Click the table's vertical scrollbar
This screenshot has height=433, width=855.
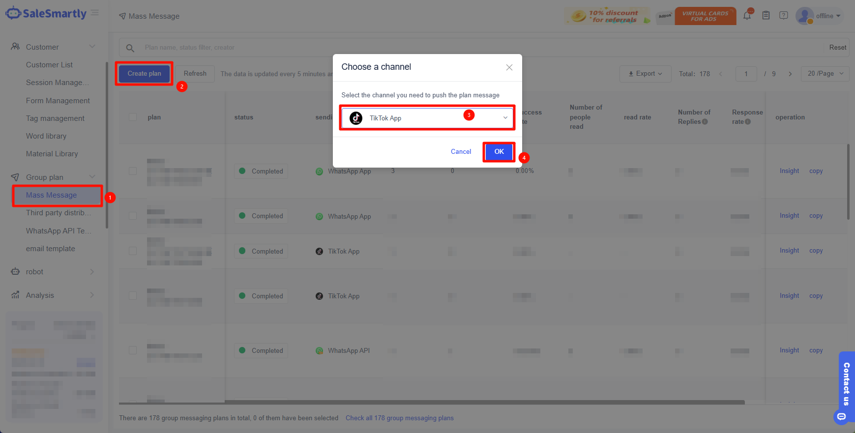point(848,182)
